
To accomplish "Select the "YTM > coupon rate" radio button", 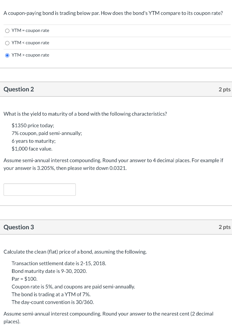I will (x=7, y=55).
